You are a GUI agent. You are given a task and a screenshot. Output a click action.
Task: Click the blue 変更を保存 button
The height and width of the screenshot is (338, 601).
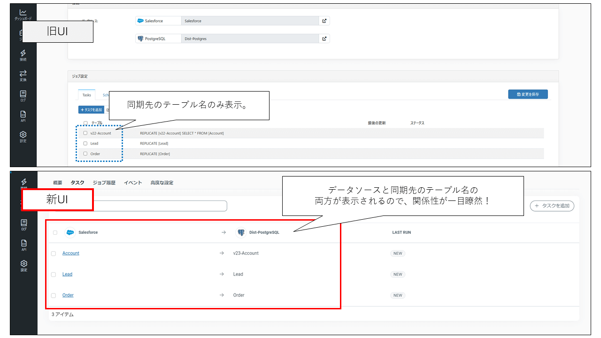click(528, 94)
